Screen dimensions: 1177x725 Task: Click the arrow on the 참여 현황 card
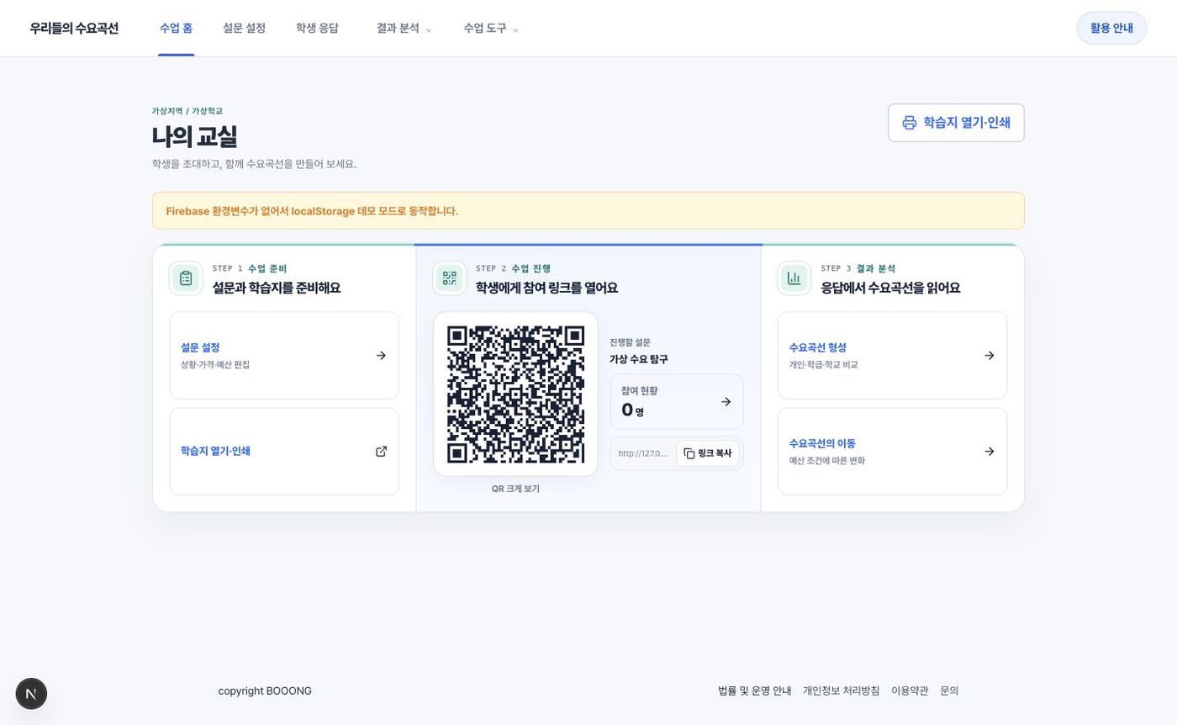(726, 402)
